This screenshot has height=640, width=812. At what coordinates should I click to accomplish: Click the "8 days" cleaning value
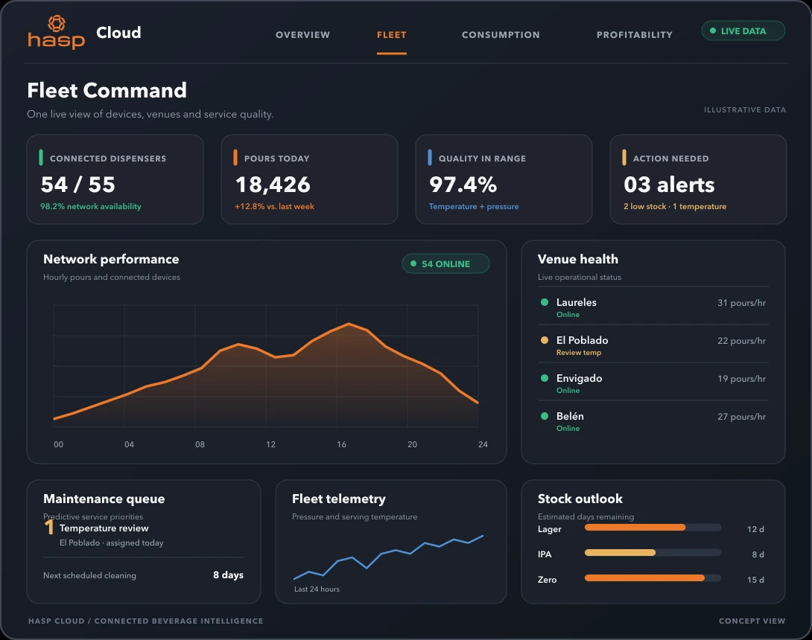pyautogui.click(x=228, y=575)
